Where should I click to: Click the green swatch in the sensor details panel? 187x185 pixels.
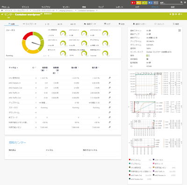point(148,56)
